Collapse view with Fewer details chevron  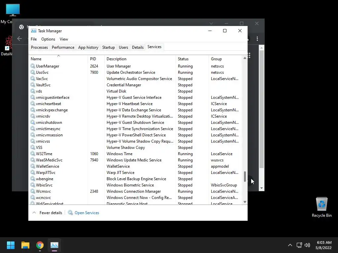(34, 212)
